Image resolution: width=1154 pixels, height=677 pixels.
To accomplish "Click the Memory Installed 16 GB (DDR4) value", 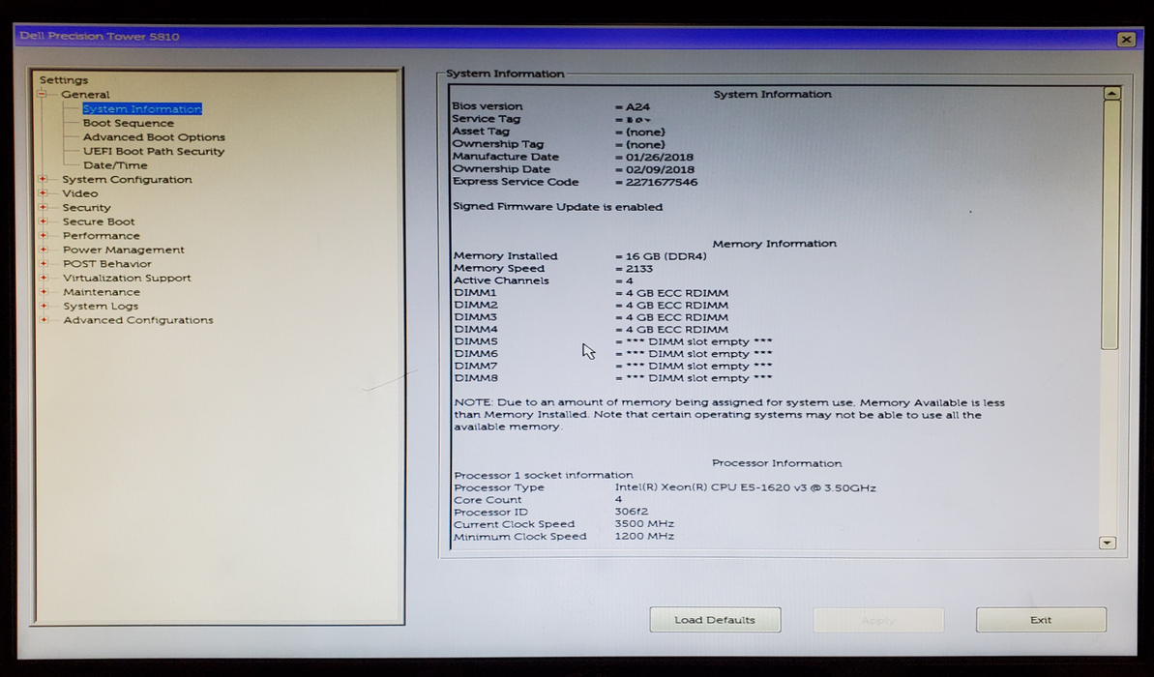I will [x=666, y=256].
